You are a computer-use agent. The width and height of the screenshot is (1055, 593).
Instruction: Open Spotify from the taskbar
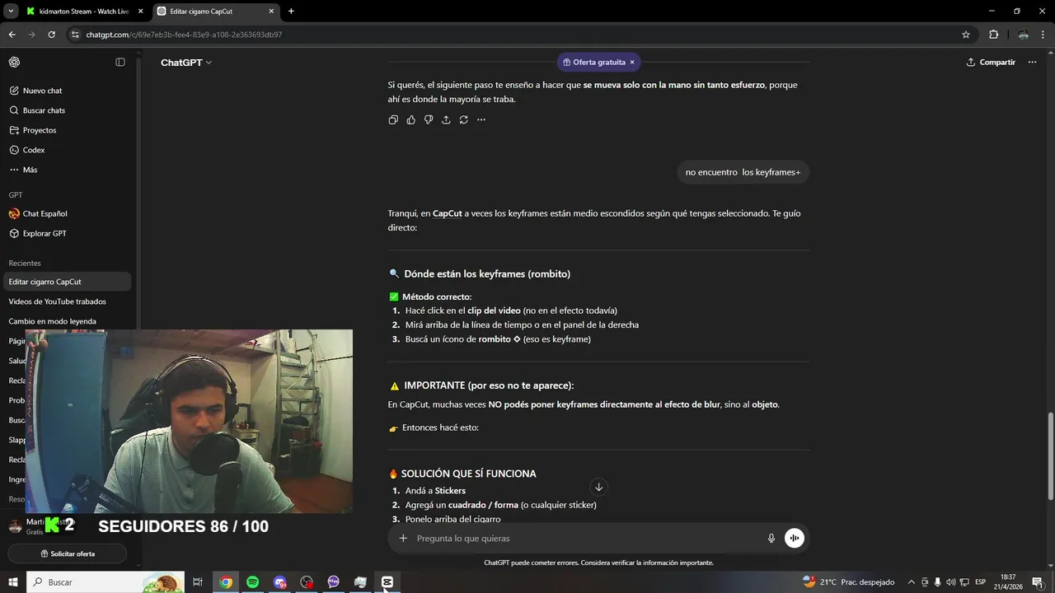point(253,582)
